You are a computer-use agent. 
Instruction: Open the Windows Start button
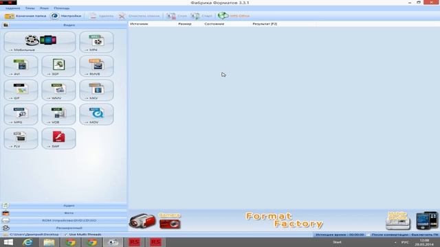click(x=8, y=242)
